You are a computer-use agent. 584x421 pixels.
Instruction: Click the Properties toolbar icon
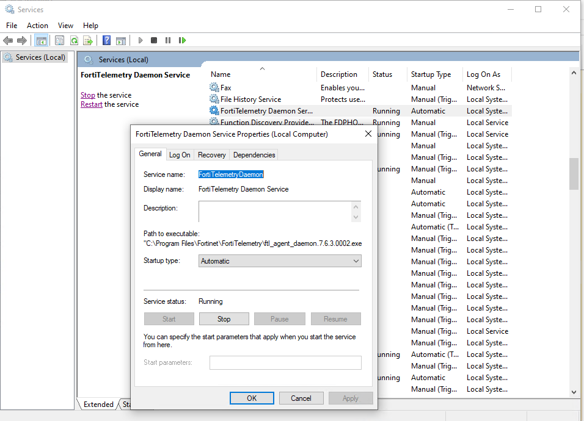[59, 41]
